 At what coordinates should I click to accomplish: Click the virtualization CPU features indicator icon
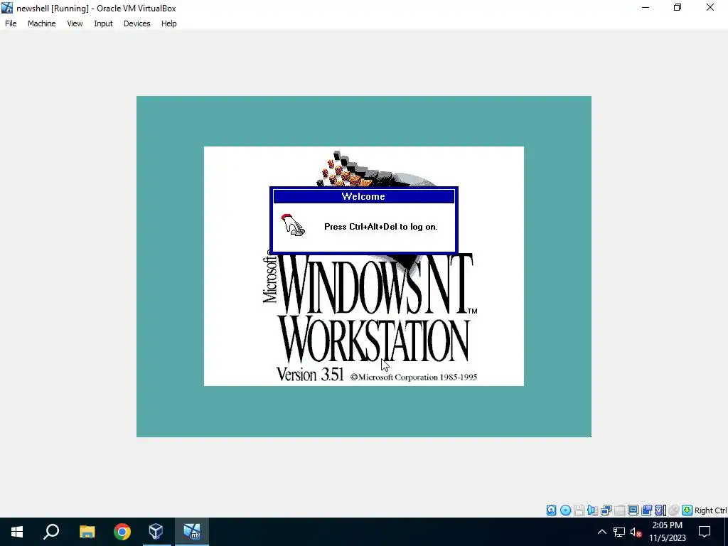[660, 510]
